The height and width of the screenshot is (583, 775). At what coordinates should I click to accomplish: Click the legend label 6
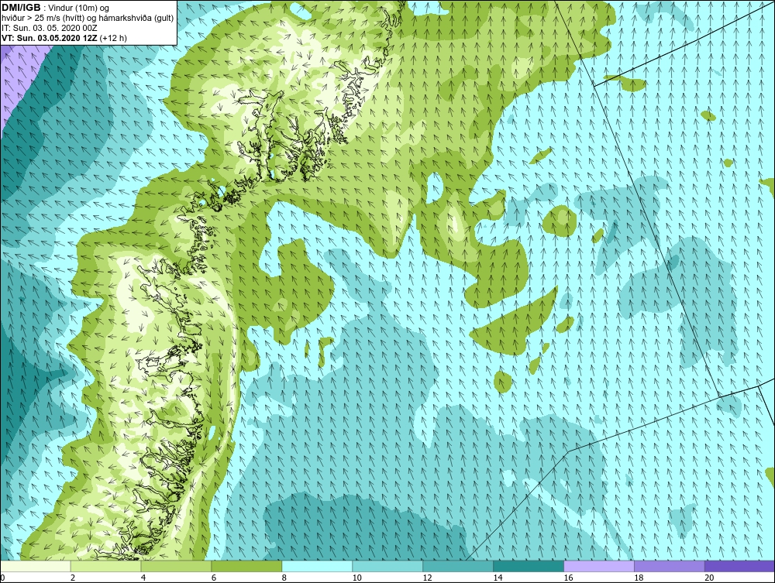point(214,578)
